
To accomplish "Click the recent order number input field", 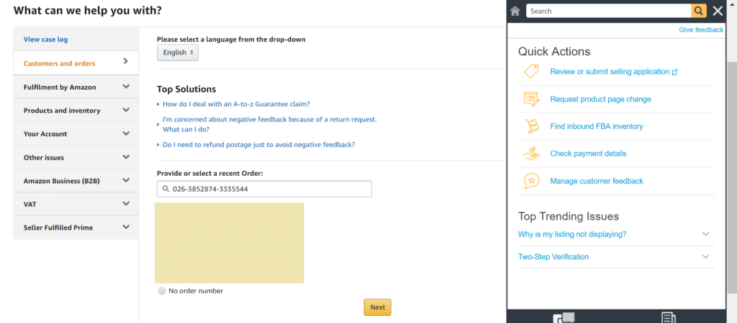I will tap(264, 189).
